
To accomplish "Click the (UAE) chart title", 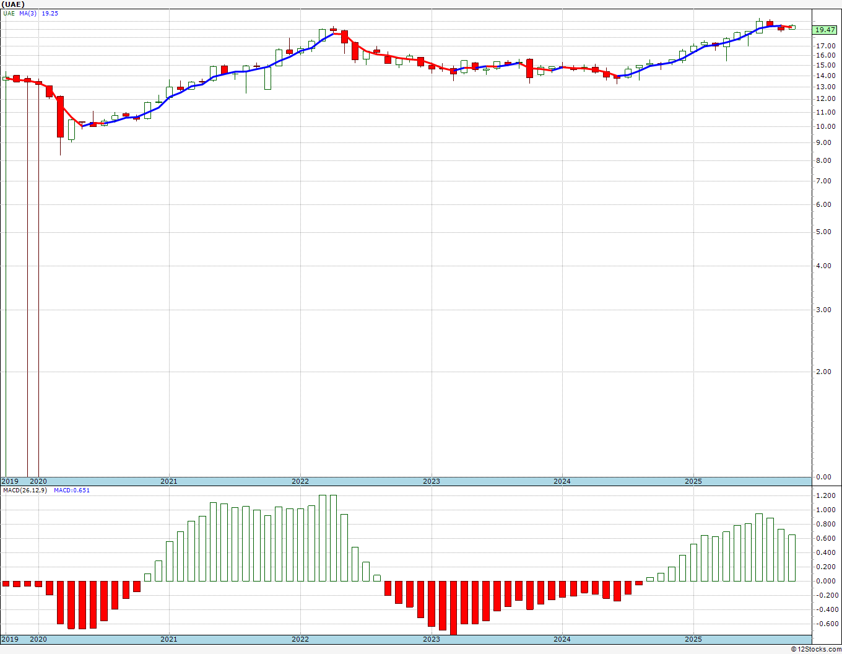I will [13, 4].
